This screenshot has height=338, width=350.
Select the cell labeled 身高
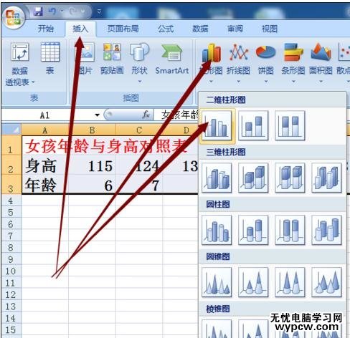point(45,165)
